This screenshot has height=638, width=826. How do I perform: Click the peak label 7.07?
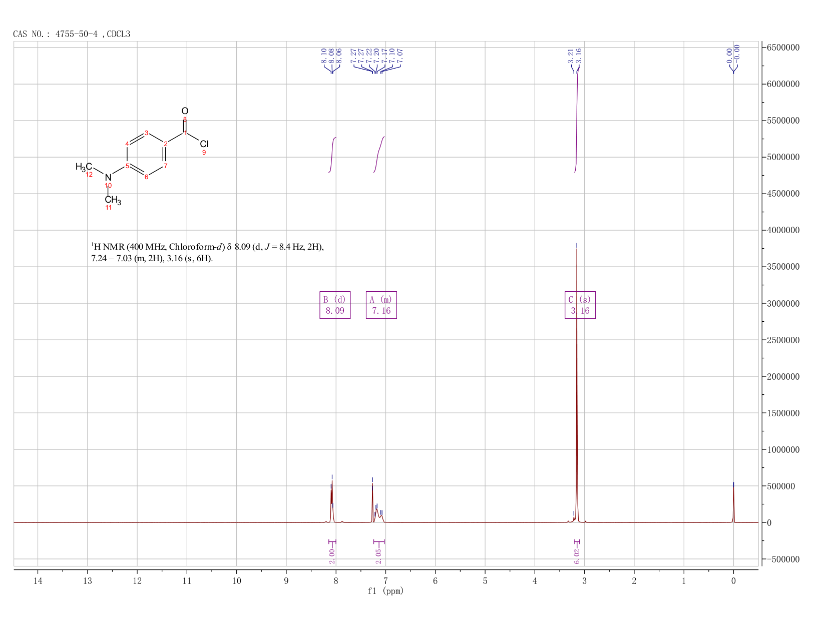400,56
